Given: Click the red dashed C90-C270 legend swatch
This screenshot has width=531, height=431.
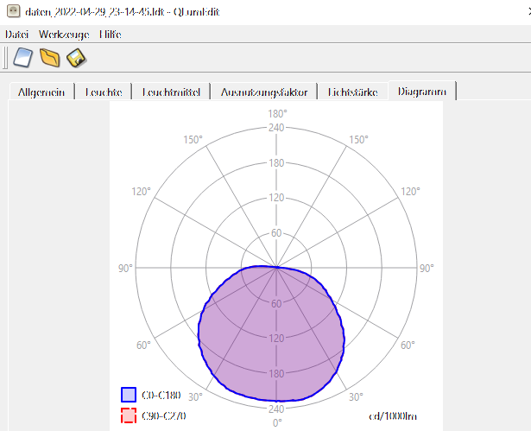Looking at the screenshot, I should [x=129, y=415].
